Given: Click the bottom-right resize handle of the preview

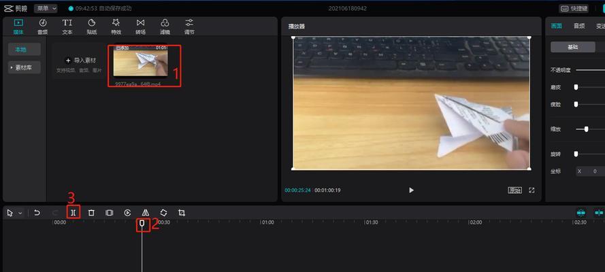Looking at the screenshot, I should point(529,169).
